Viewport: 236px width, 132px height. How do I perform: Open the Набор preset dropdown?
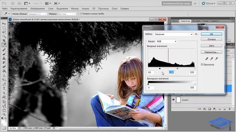173,34
